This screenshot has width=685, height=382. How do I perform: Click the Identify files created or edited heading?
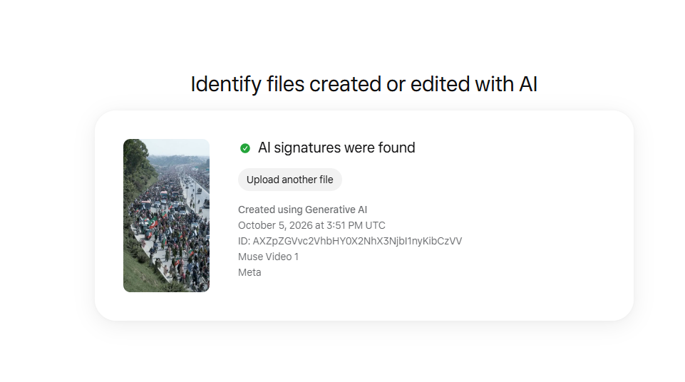364,84
